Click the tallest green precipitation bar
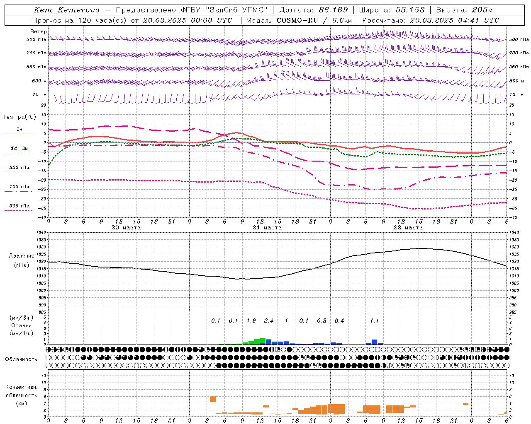This screenshot has height=424, width=531. click(263, 342)
